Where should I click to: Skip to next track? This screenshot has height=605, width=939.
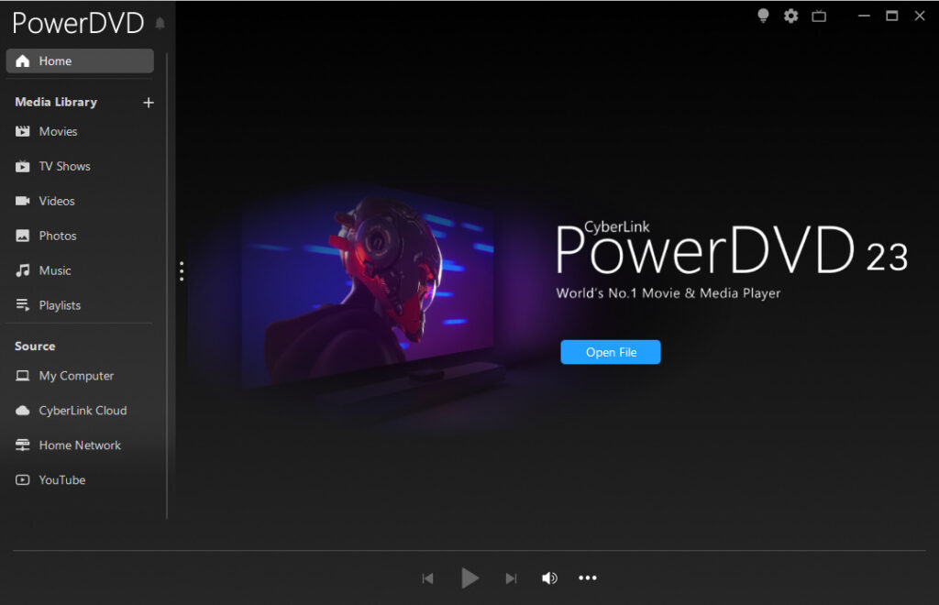click(511, 578)
